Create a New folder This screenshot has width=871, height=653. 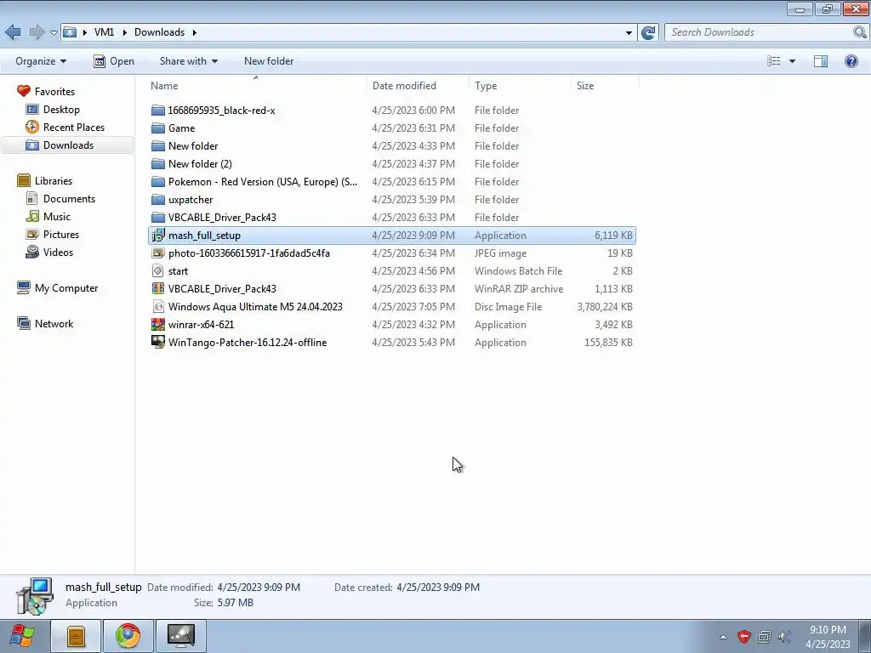(269, 61)
